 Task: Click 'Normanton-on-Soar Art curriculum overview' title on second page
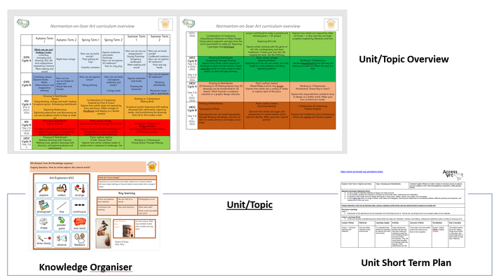coord(258,26)
